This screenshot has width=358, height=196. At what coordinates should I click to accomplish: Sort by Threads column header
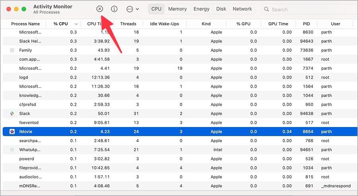(x=128, y=24)
